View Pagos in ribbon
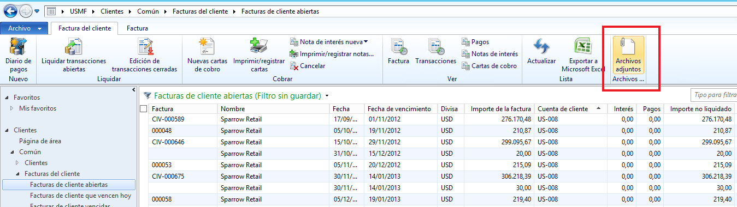 (x=475, y=41)
